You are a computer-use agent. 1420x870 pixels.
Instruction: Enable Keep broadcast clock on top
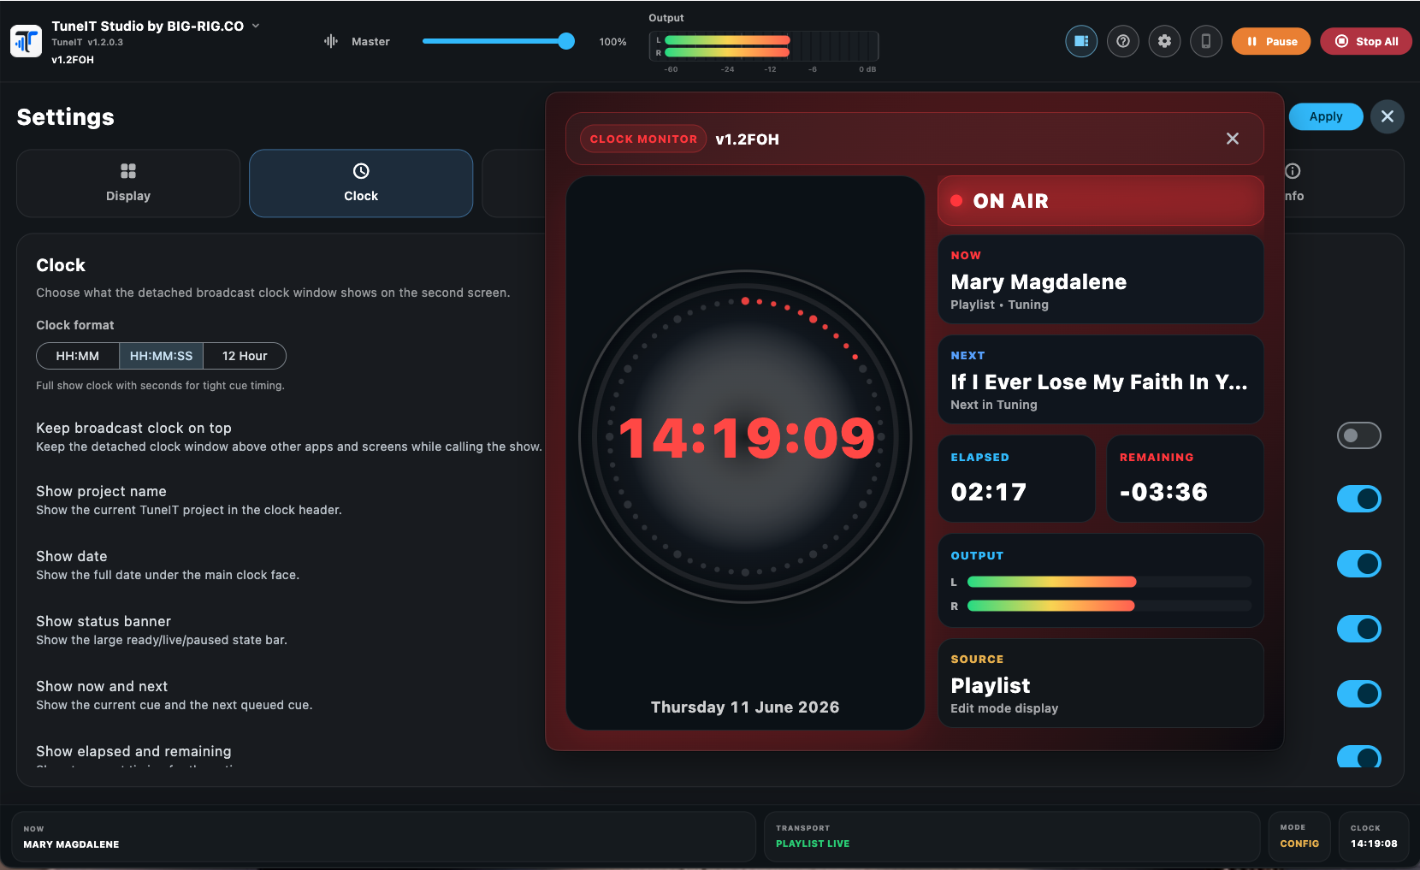coord(1359,435)
